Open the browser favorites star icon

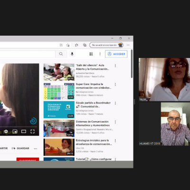pos(76,45)
